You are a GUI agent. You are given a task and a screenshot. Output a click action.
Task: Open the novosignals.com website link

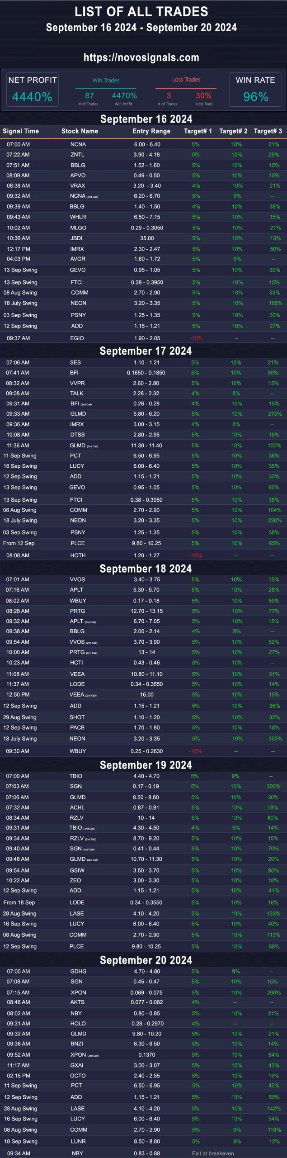(x=141, y=57)
